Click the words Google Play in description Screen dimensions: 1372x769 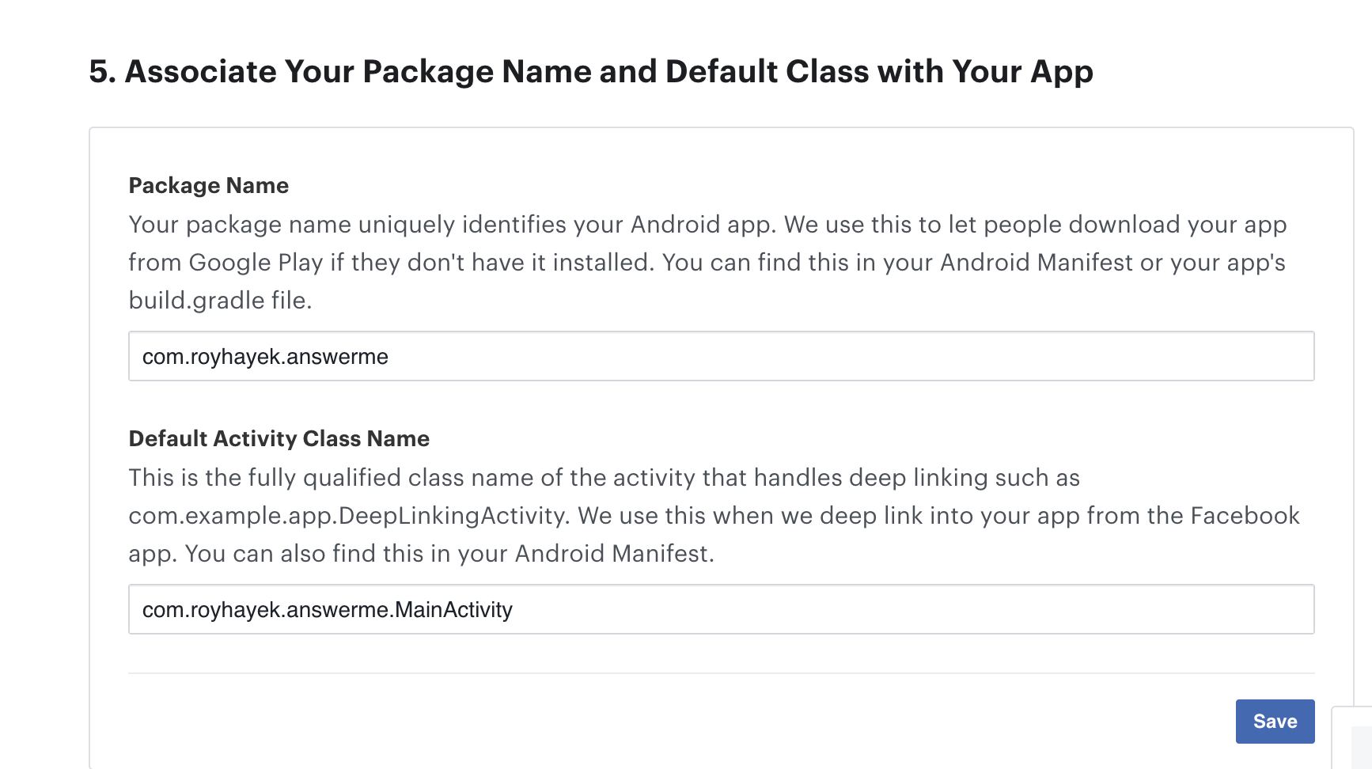(x=256, y=263)
